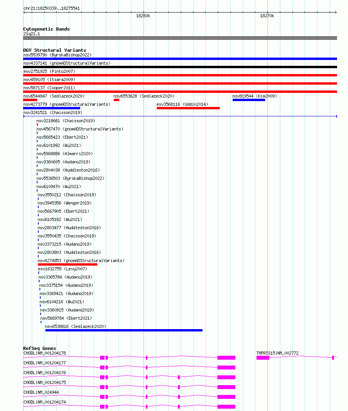Open nsv2804038 (Huddleston2016) variant
The width and height of the screenshot is (348, 411).
68,170
